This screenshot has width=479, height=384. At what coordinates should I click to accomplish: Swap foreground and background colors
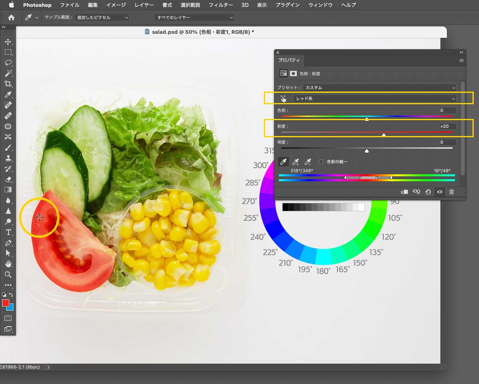[11, 295]
